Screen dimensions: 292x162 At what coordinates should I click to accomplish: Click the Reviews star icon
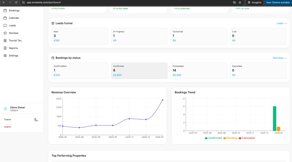tap(5, 33)
